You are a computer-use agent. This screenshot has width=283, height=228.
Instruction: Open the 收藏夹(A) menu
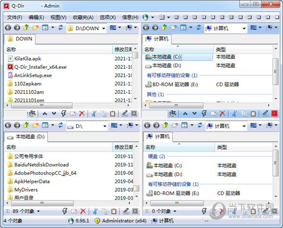pyautogui.click(x=83, y=17)
